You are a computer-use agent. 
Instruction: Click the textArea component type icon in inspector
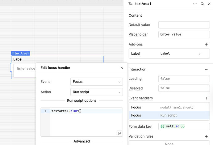point(130,4)
